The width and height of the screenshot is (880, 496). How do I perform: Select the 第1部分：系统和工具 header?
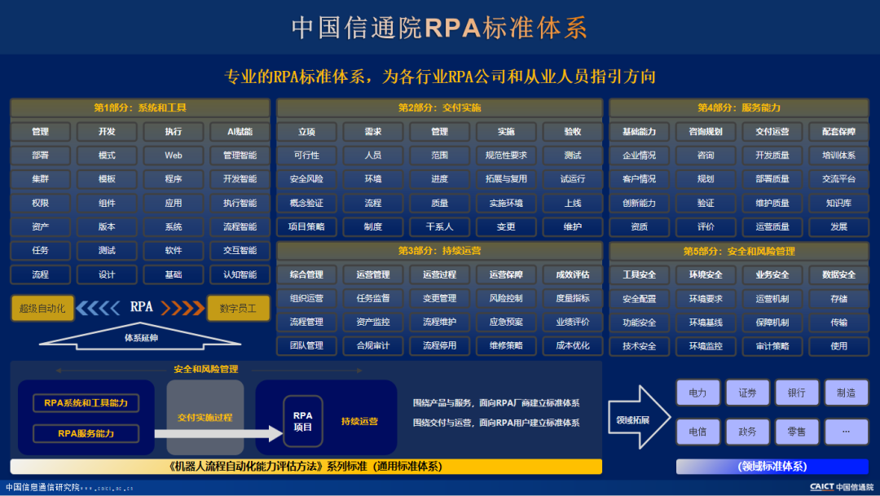point(139,108)
